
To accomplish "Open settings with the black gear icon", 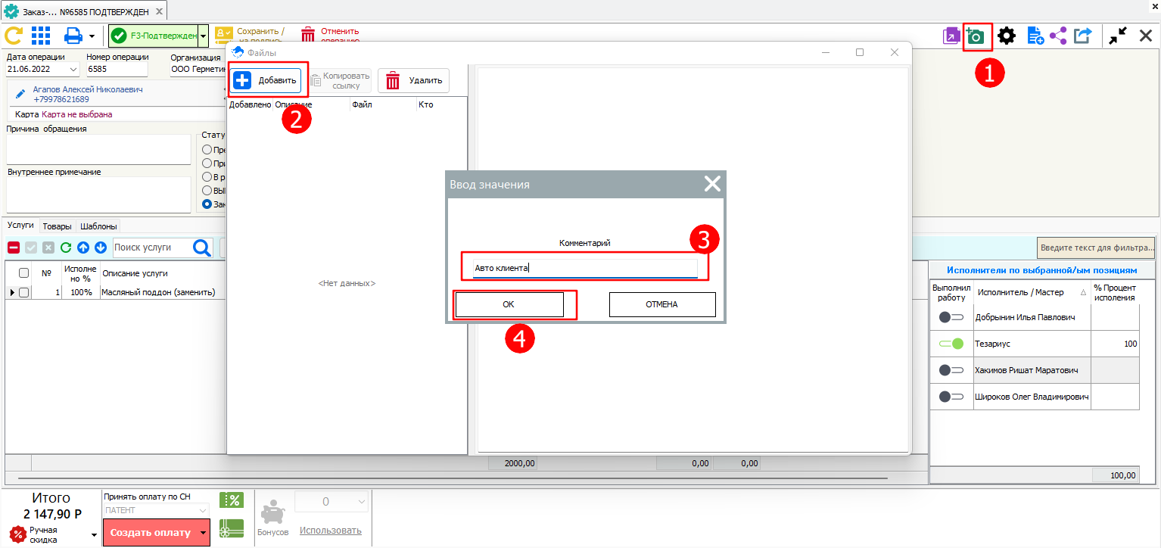I will pyautogui.click(x=1006, y=36).
